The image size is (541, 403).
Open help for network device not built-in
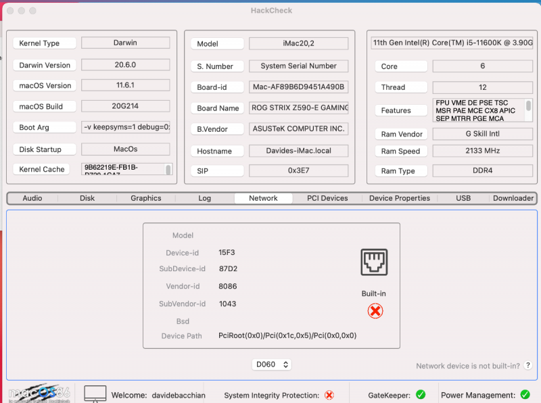point(528,366)
